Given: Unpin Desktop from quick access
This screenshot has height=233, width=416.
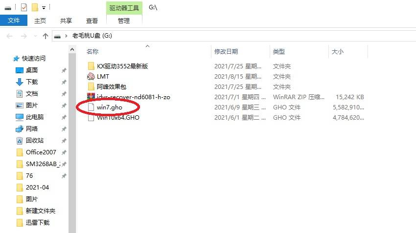Looking at the screenshot, I should tap(64, 70).
